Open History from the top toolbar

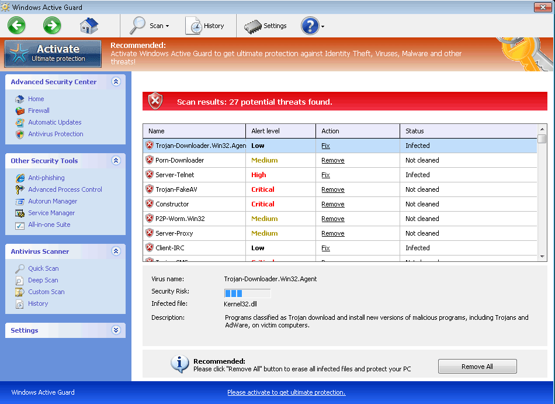(205, 26)
